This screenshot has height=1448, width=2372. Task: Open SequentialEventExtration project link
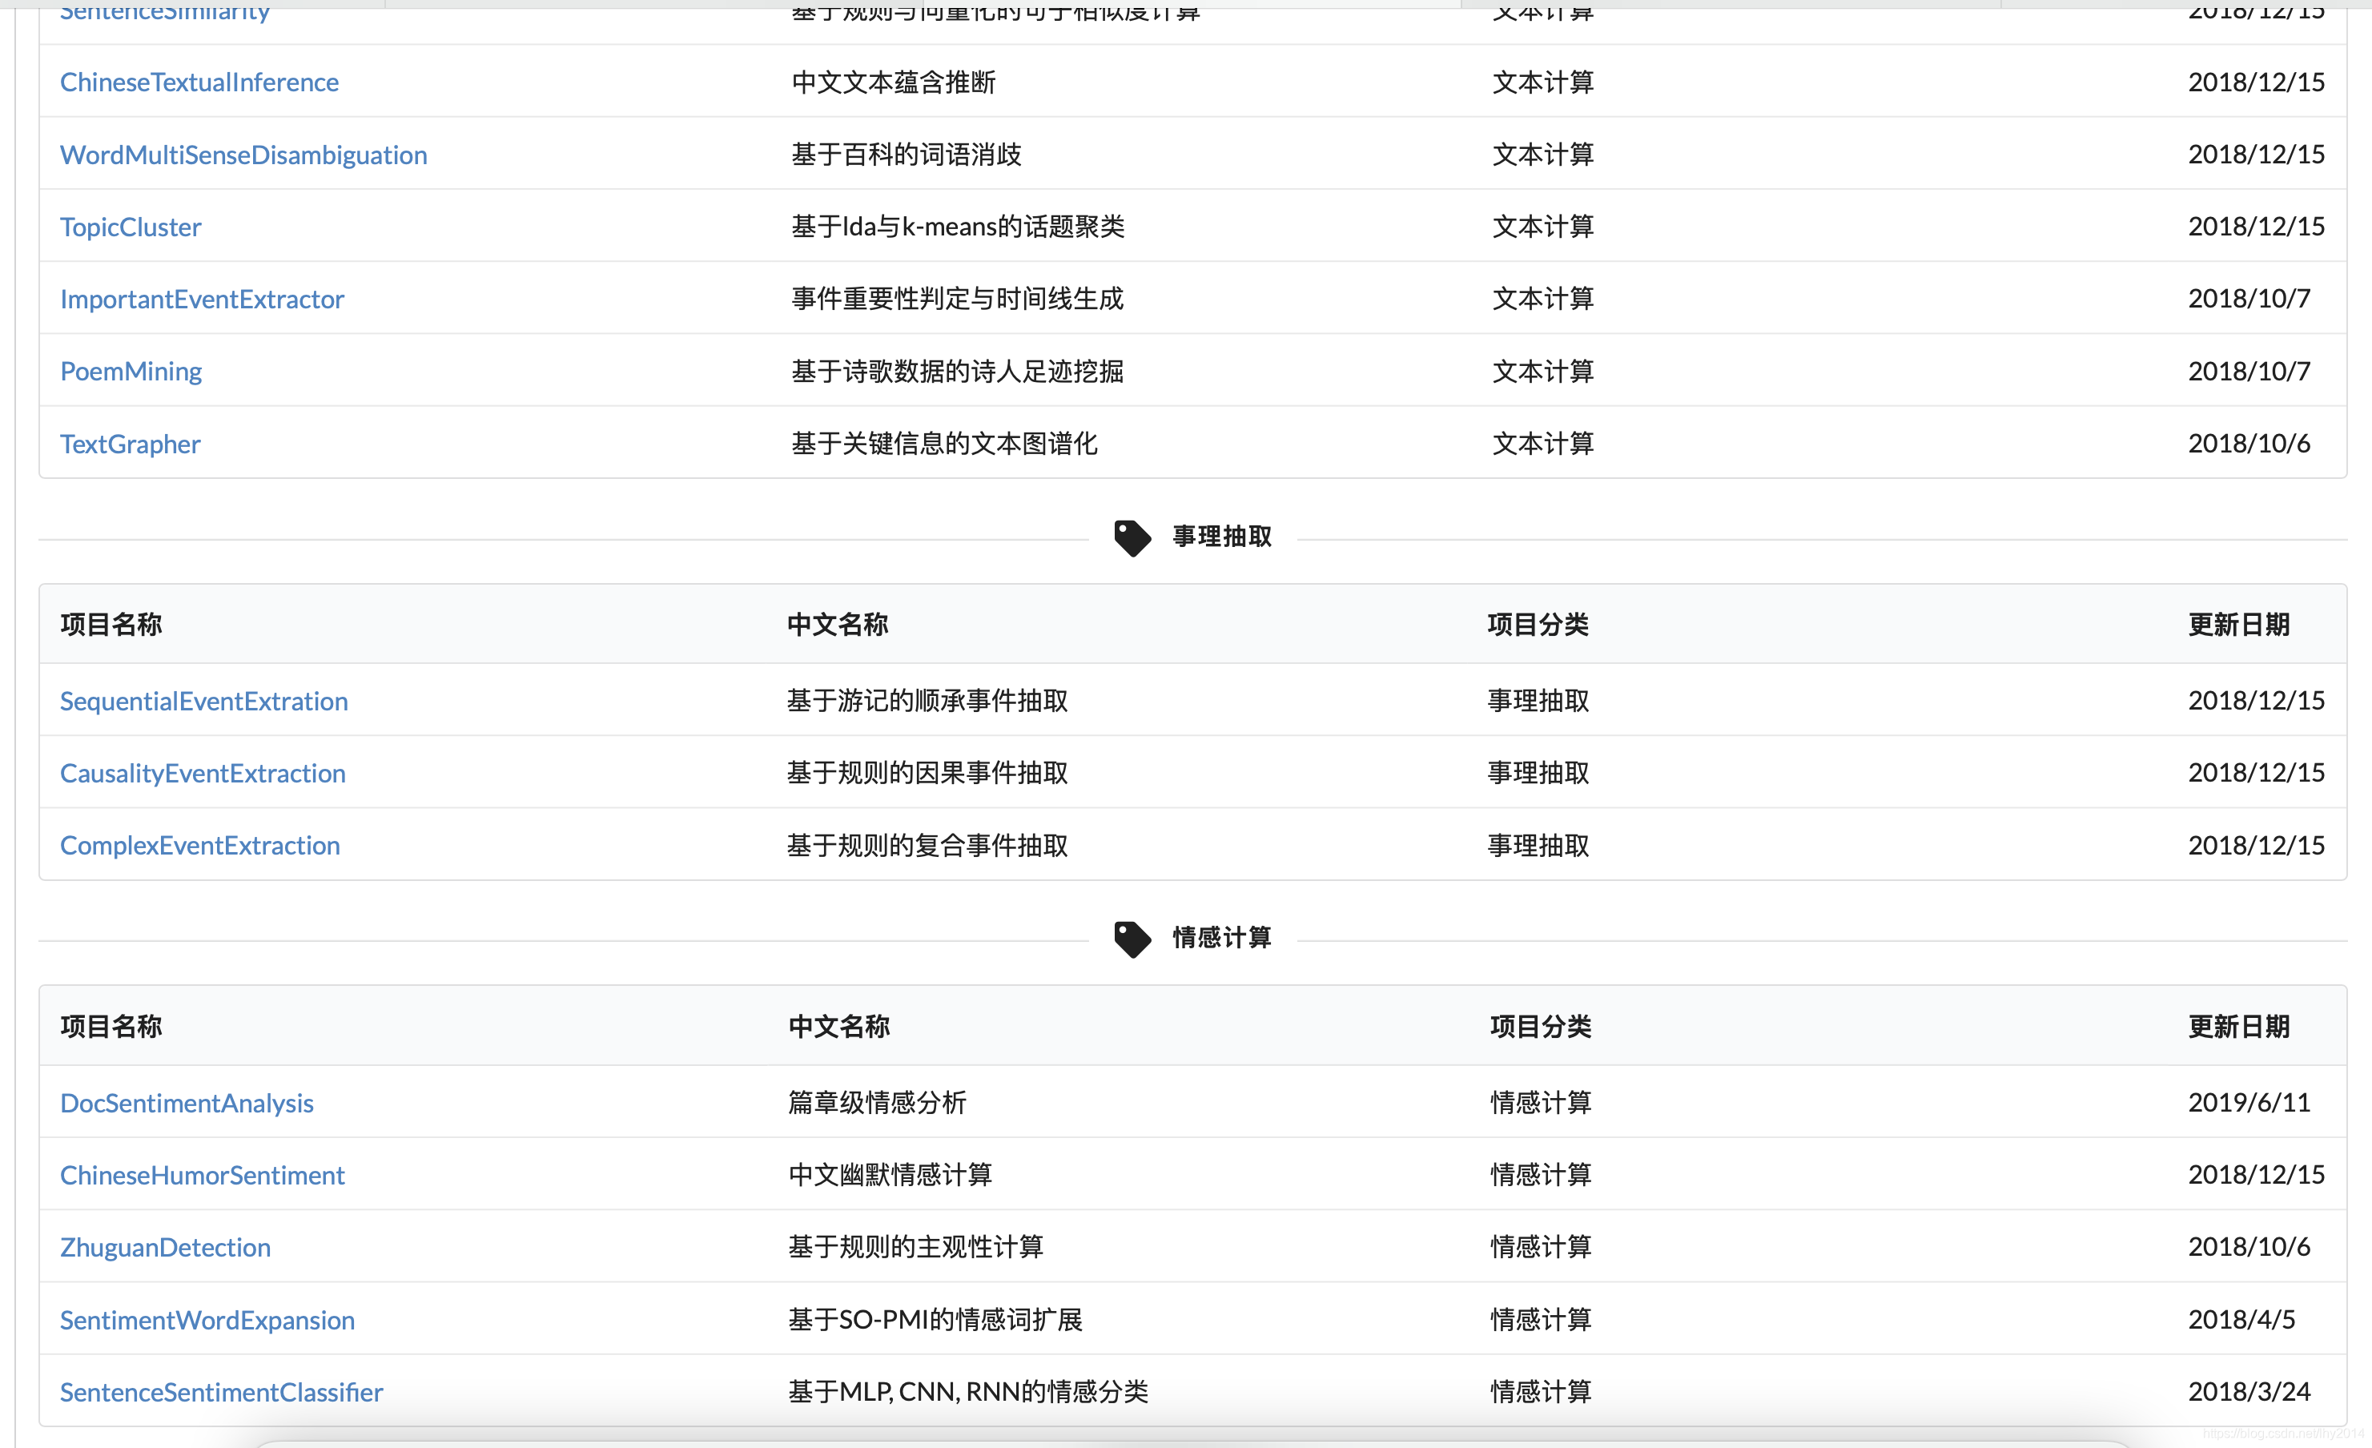click(x=204, y=701)
